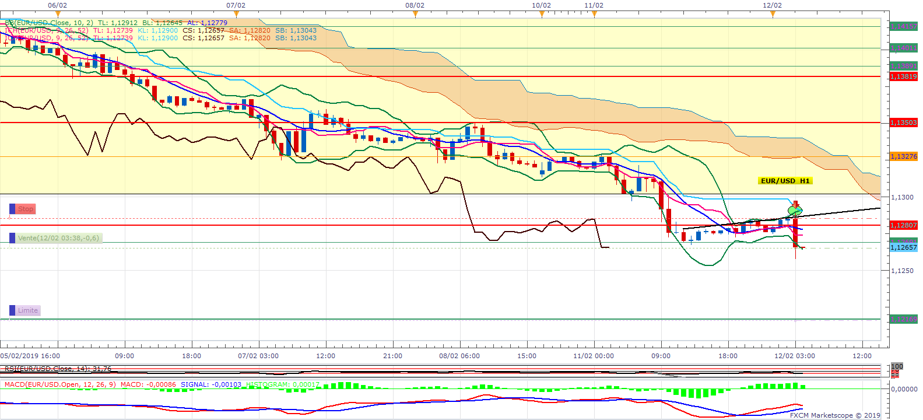The height and width of the screenshot is (420, 923).
Task: Click the orange day marker under 08/02
Action: 415,14
